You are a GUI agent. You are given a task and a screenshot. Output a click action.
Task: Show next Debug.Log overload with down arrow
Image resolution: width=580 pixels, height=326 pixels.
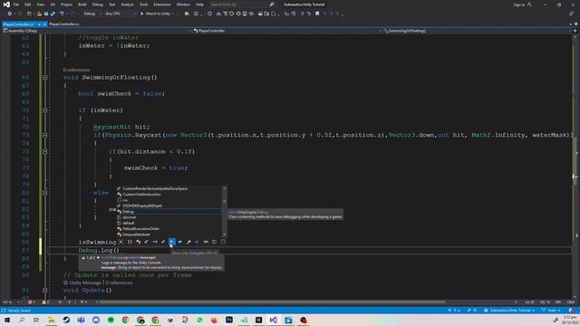[98, 257]
